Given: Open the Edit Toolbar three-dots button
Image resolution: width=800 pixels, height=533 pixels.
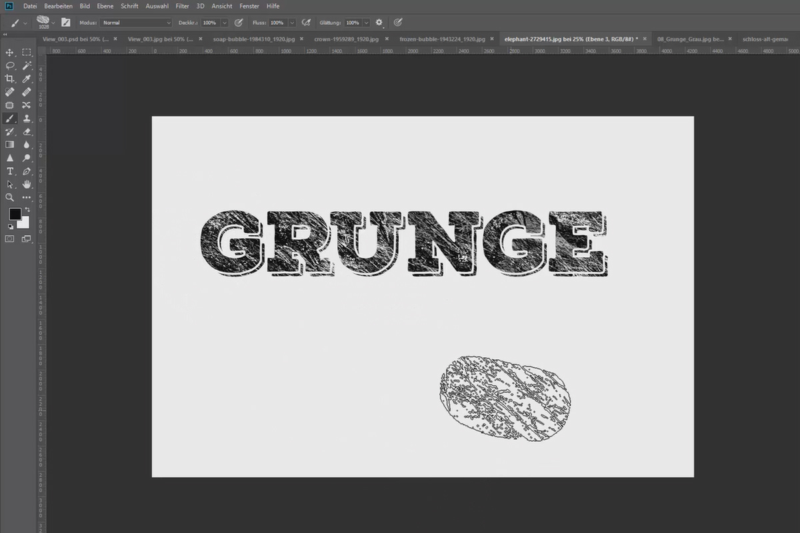Looking at the screenshot, I should coord(27,197).
